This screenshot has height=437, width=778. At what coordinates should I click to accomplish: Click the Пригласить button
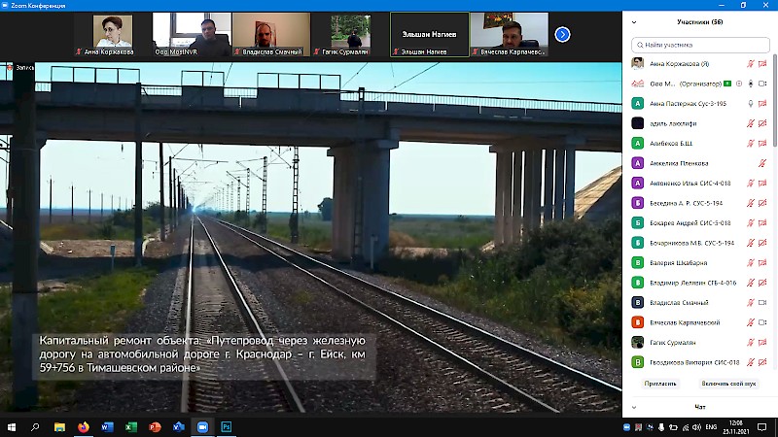click(x=660, y=384)
